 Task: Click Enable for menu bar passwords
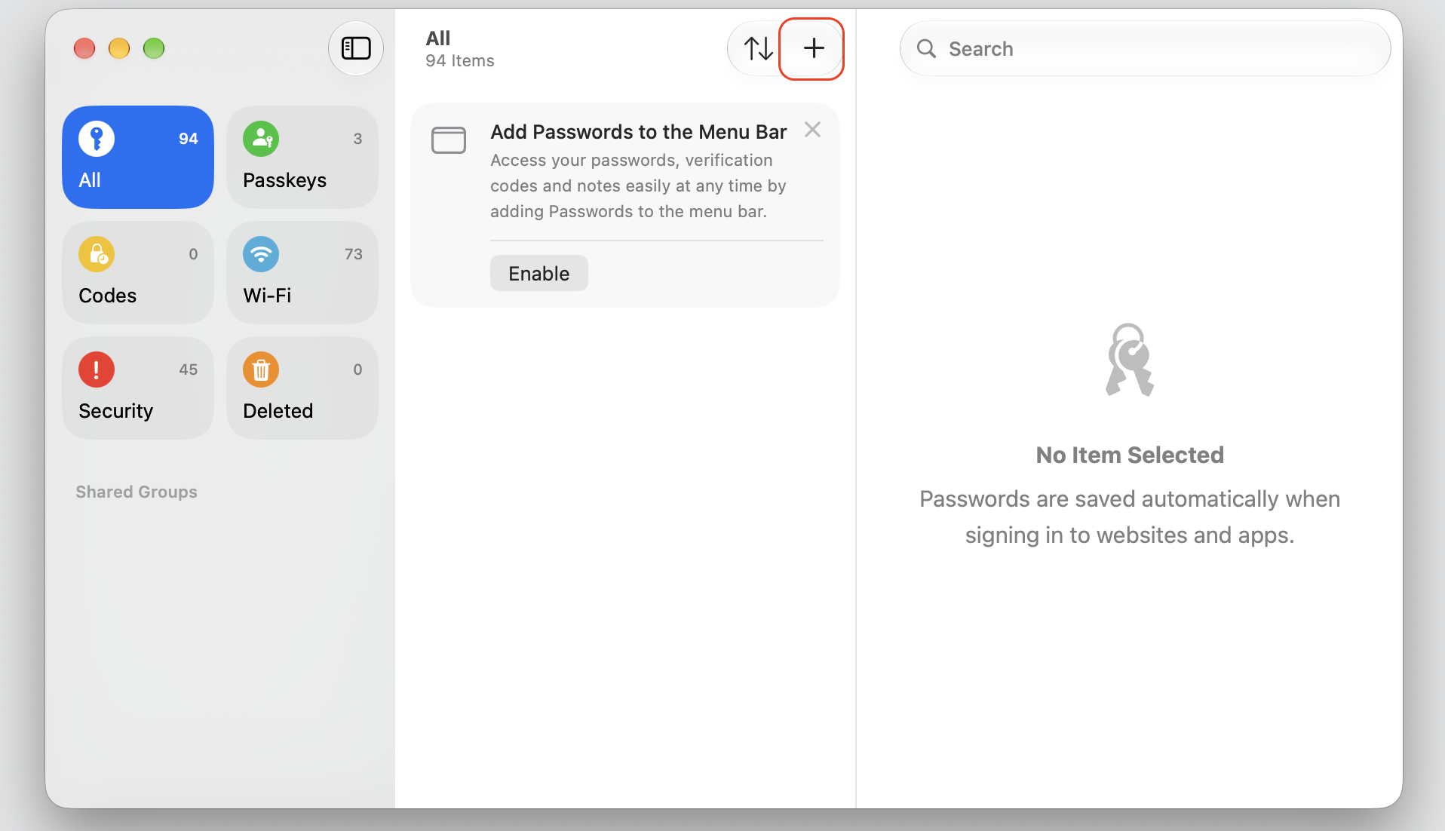click(x=538, y=273)
